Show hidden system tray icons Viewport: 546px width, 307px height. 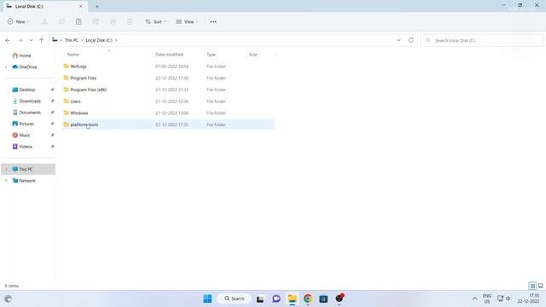pos(474,298)
